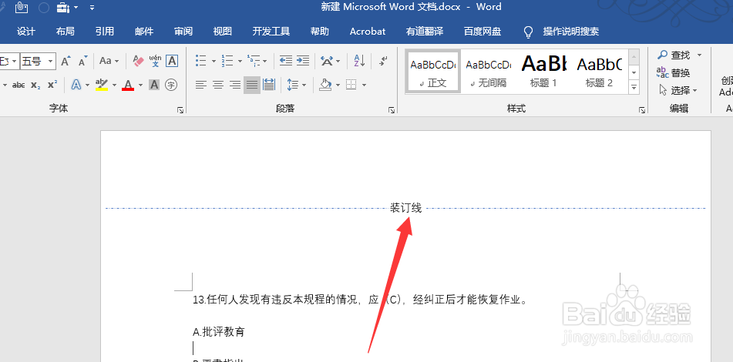Click the Grow Font (larger A) icon
This screenshot has width=733, height=362.
pyautogui.click(x=66, y=61)
